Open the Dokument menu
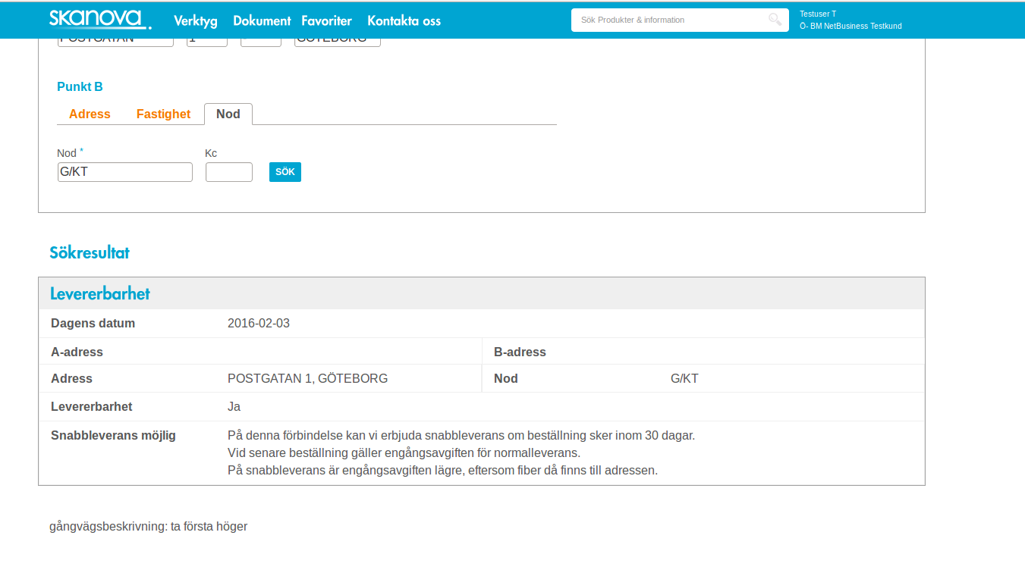Viewport: 1025px width, 573px height. pos(262,20)
